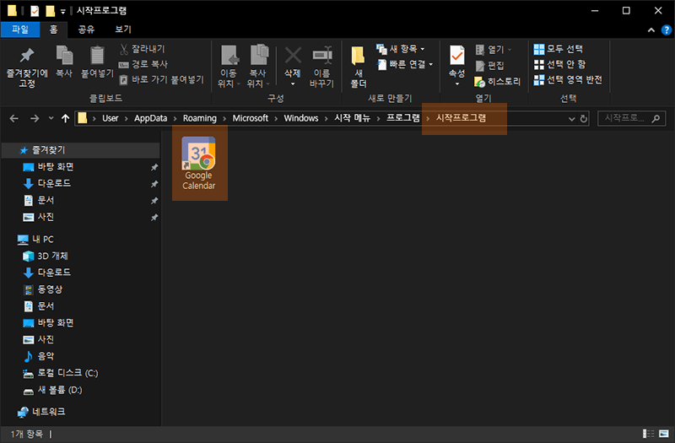Click the 속성 properties checkmark icon
Image resolution: width=675 pixels, height=443 pixels.
pyautogui.click(x=456, y=56)
